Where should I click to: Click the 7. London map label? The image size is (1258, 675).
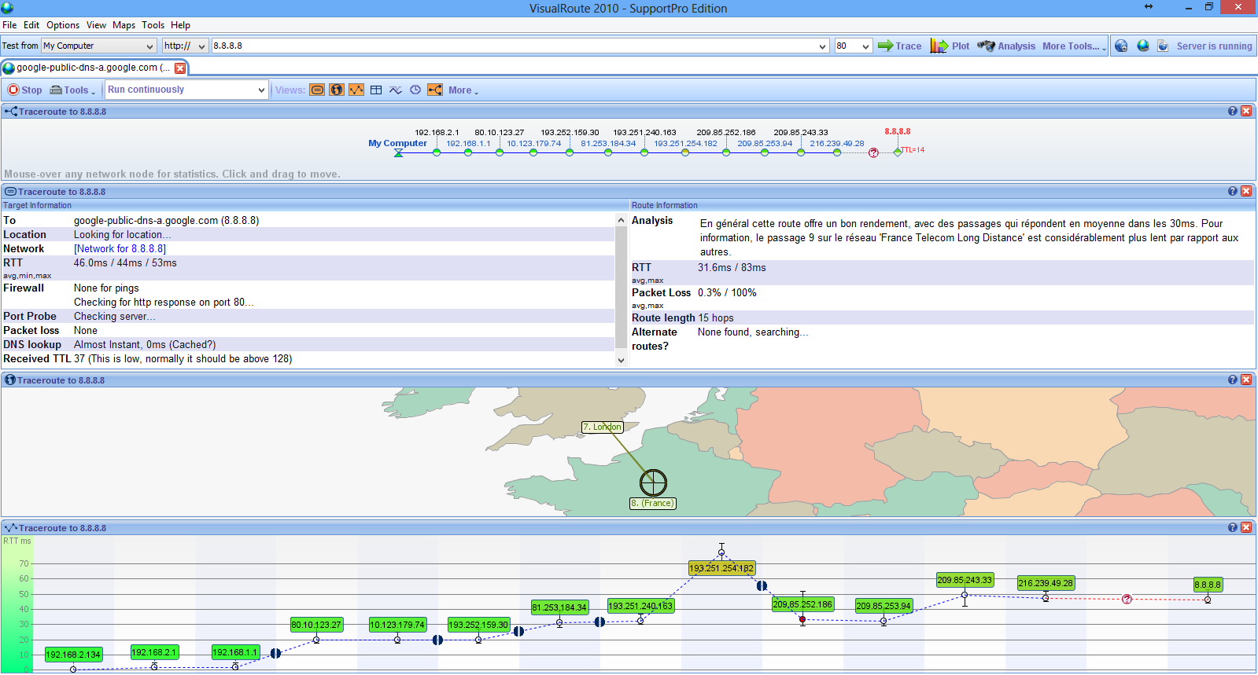[x=602, y=427]
